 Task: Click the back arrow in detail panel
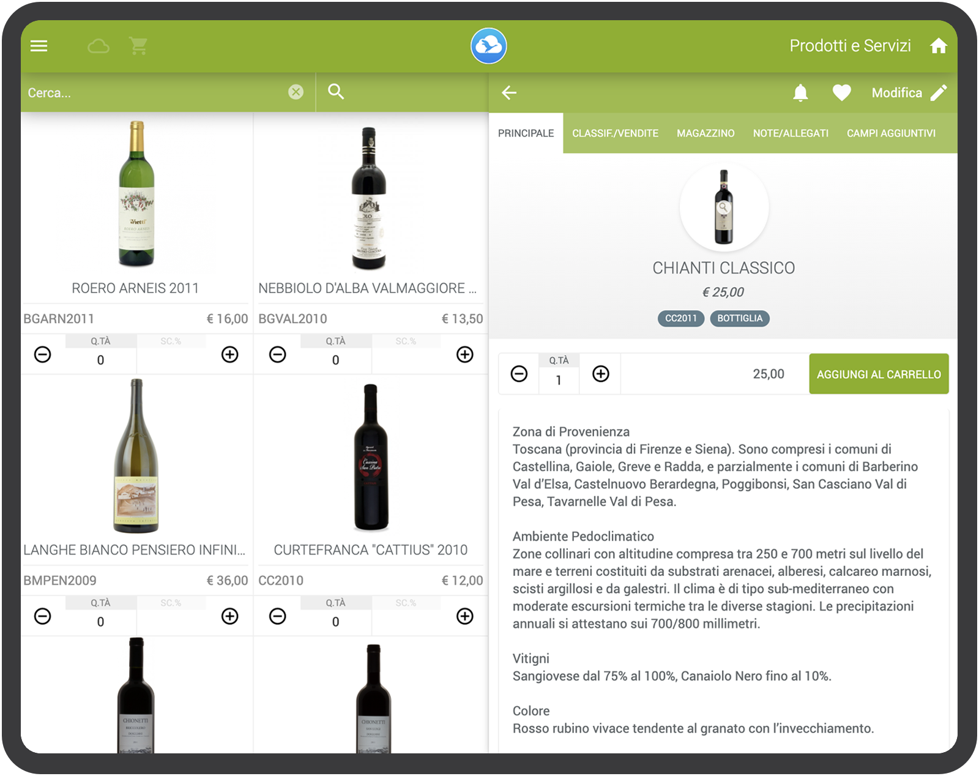(x=509, y=92)
